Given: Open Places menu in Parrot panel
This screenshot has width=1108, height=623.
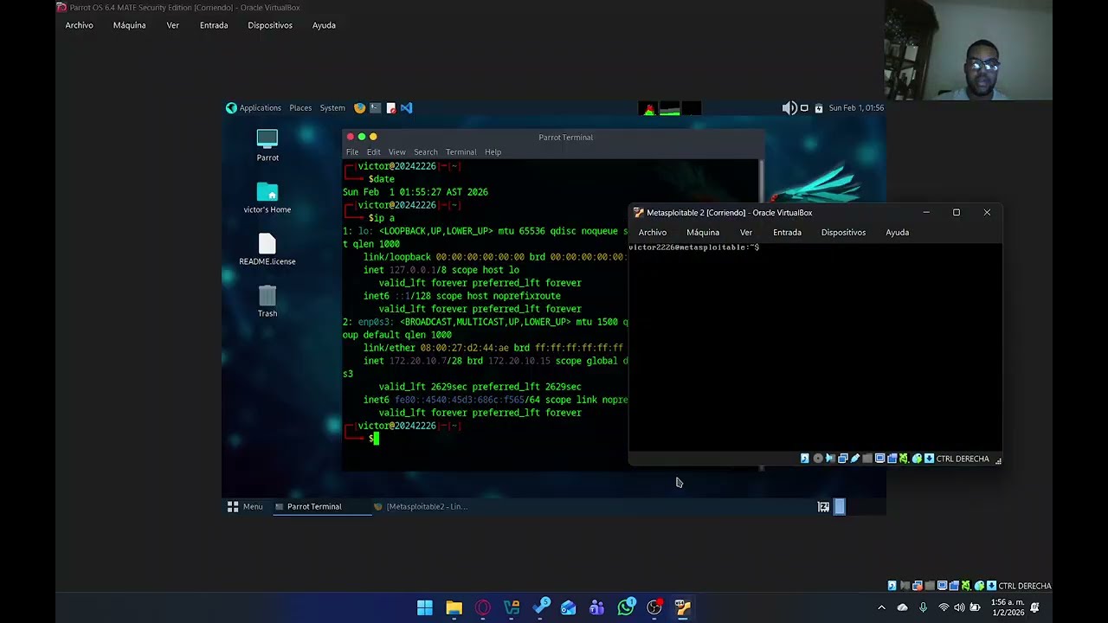Looking at the screenshot, I should click(x=300, y=108).
